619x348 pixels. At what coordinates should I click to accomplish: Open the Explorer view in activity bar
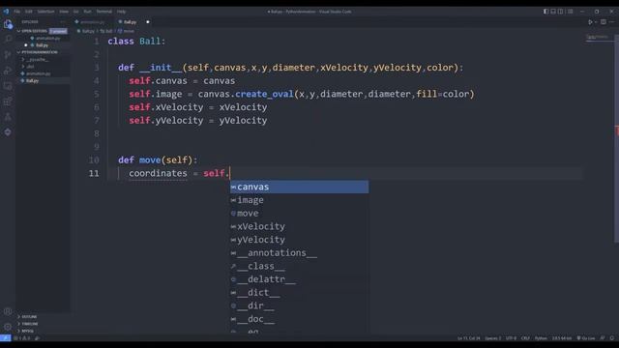click(8, 24)
